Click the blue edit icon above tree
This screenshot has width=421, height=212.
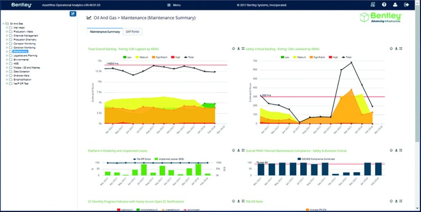click(x=73, y=14)
